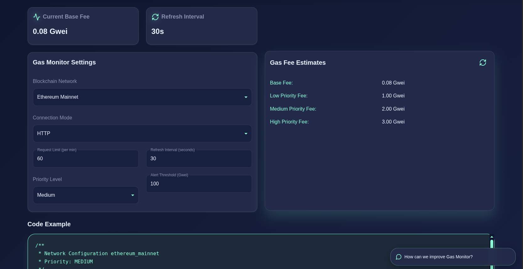
Task: Click the Alert Threshold Gwei input field
Action: coord(199,184)
